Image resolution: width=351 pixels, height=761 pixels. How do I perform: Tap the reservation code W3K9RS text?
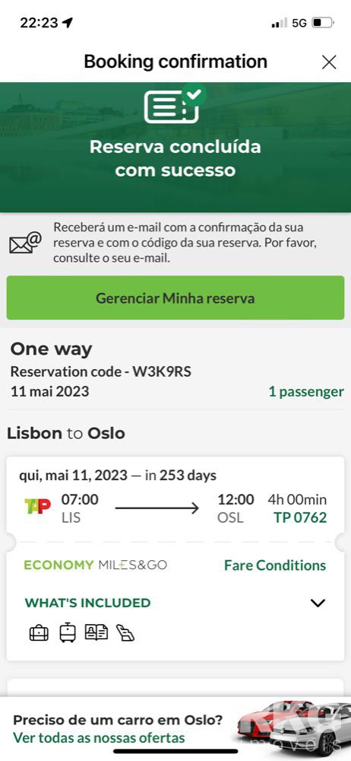point(162,372)
